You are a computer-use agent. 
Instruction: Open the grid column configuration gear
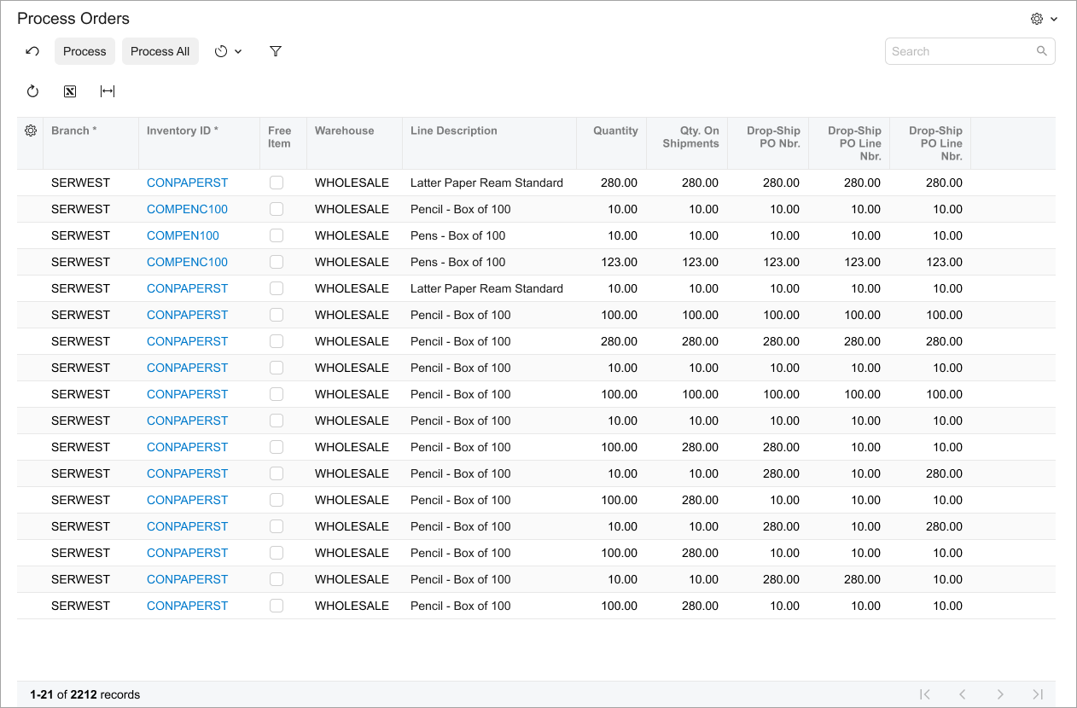(x=31, y=131)
